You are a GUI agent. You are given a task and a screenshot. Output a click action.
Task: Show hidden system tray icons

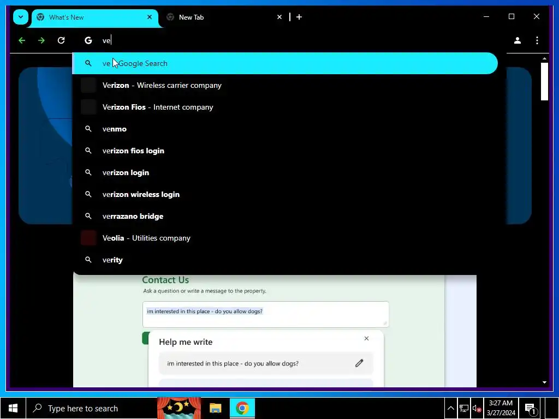[450, 408]
